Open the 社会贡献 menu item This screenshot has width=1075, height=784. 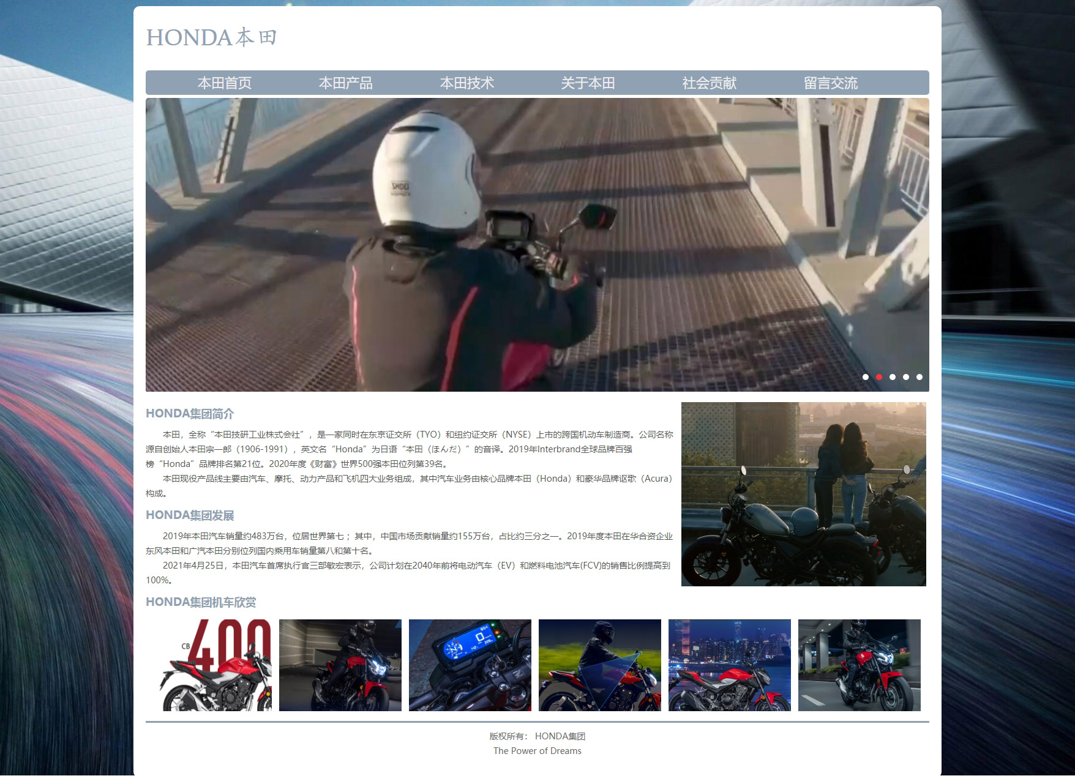point(710,83)
